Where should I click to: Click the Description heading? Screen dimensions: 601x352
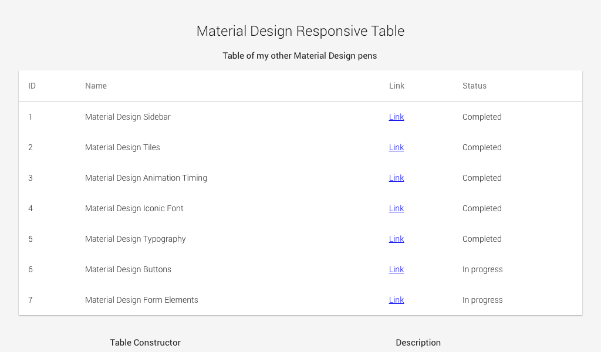pyautogui.click(x=418, y=342)
